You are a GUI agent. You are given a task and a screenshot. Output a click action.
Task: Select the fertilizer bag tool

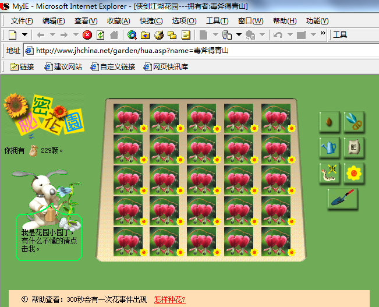click(354, 147)
